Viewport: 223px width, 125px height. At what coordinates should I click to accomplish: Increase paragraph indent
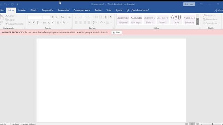[100, 17]
